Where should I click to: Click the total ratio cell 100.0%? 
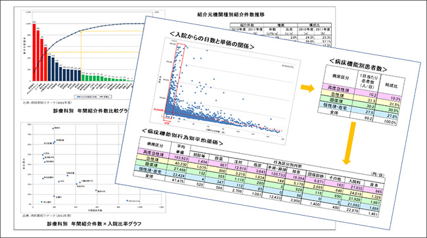(x=390, y=122)
